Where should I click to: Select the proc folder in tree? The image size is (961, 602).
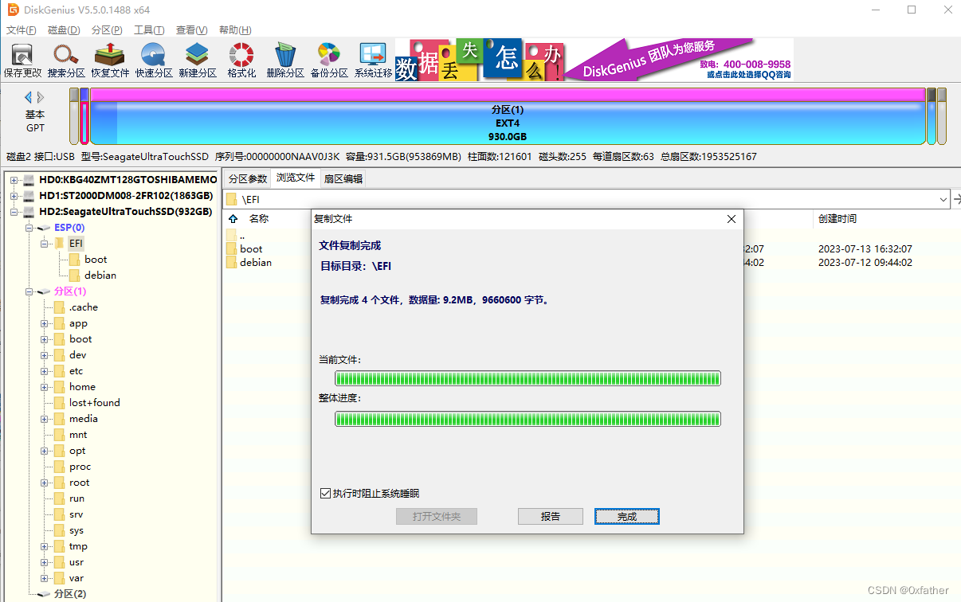tap(80, 467)
